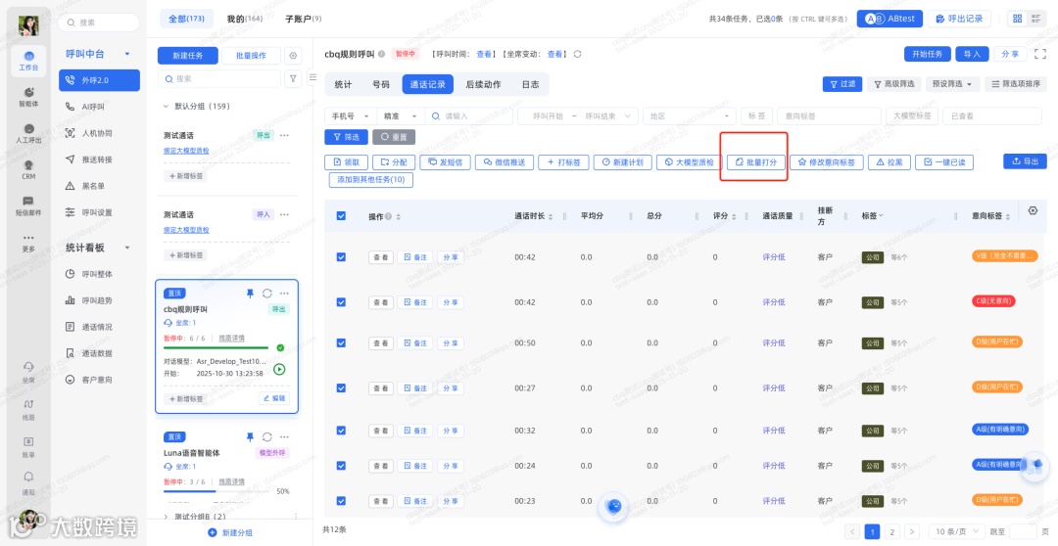Screen dimensions: 1058x546
Task: Uncheck the row with V级 intent label
Action: 341,256
